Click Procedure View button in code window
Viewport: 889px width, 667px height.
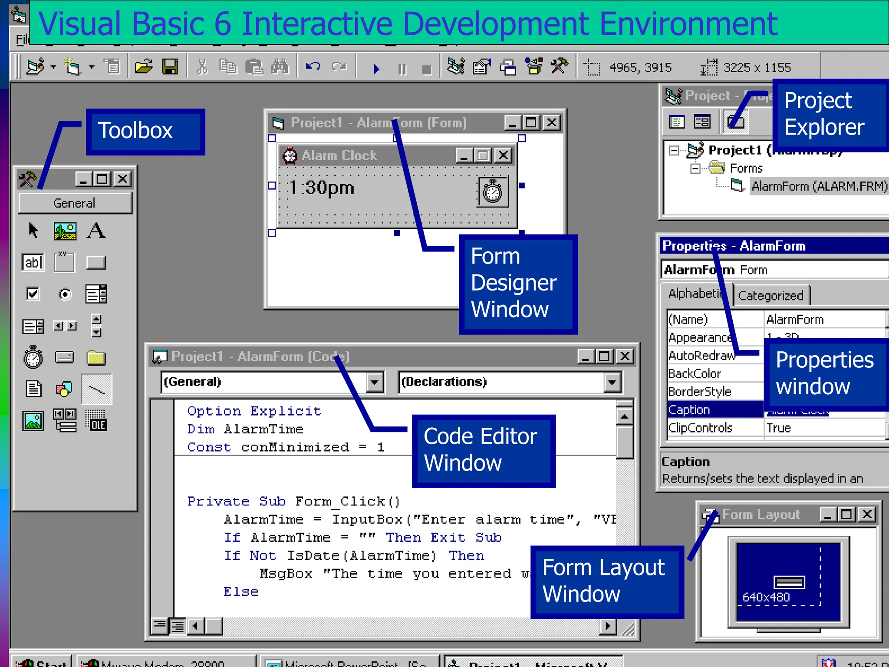click(x=160, y=626)
